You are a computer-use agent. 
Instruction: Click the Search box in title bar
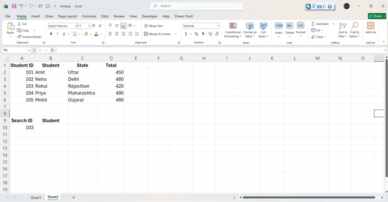[x=197, y=6]
